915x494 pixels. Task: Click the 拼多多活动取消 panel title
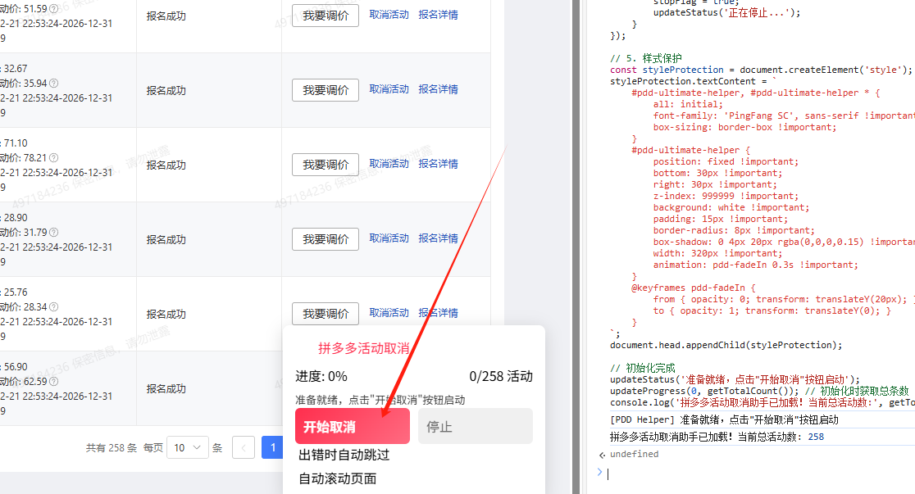click(x=363, y=349)
